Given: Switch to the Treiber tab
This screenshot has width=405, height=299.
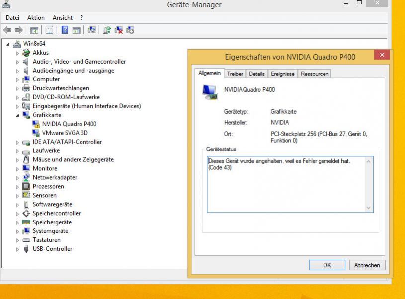Looking at the screenshot, I should 235,74.
